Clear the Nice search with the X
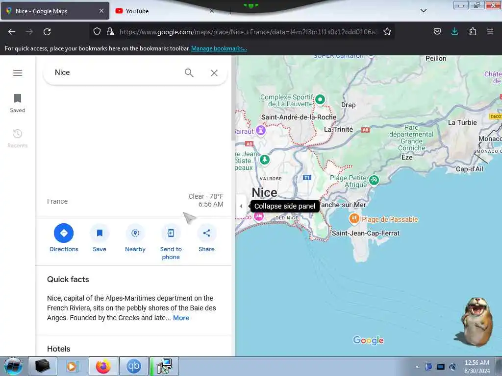Screen dimensions: 502x376 (214, 73)
